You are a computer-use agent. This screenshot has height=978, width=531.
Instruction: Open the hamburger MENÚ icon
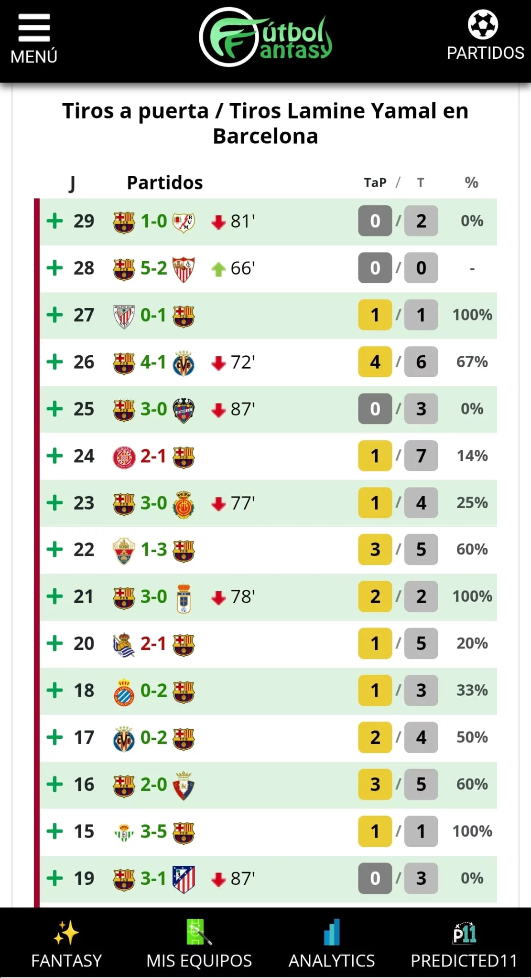click(x=34, y=28)
